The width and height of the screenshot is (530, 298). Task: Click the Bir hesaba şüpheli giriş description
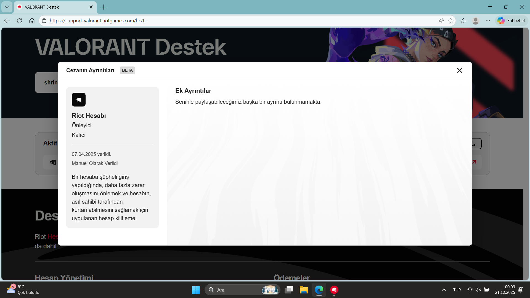(x=112, y=198)
